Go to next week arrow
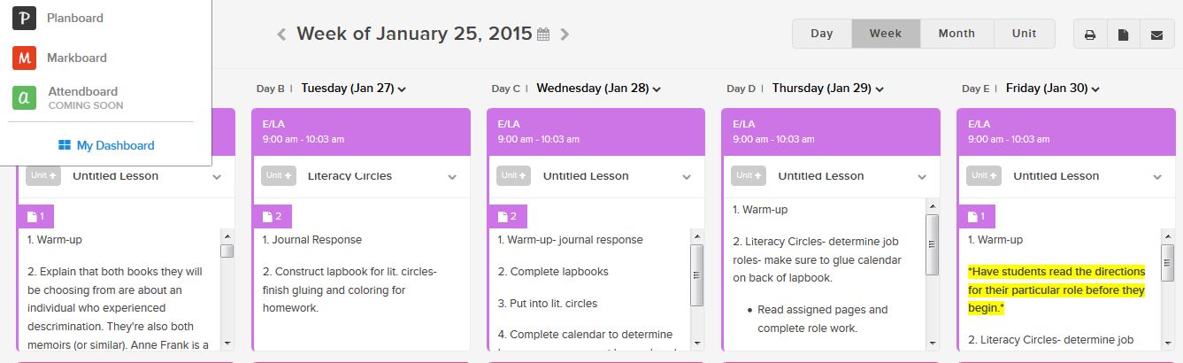Image resolution: width=1183 pixels, height=363 pixels. click(x=565, y=35)
